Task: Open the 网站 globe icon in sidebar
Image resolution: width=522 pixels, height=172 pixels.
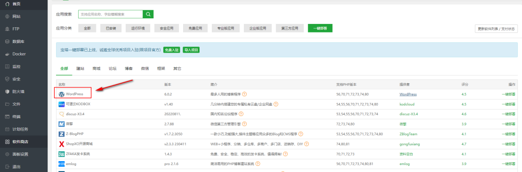Action: tap(8, 16)
